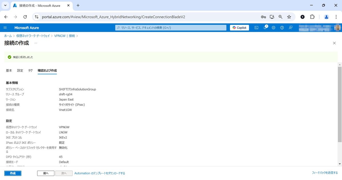Open the Azure portal hamburger menu
342x180 pixels.
(5, 27)
